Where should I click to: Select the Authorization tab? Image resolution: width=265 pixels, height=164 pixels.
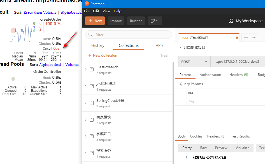(x=210, y=75)
